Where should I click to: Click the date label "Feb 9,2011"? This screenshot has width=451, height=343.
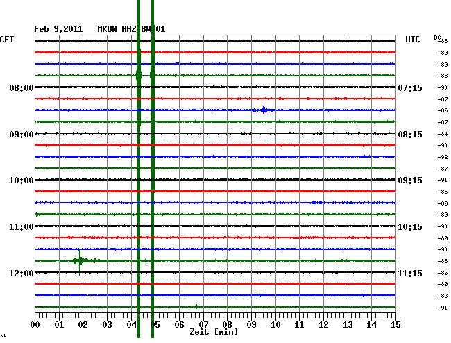point(58,29)
